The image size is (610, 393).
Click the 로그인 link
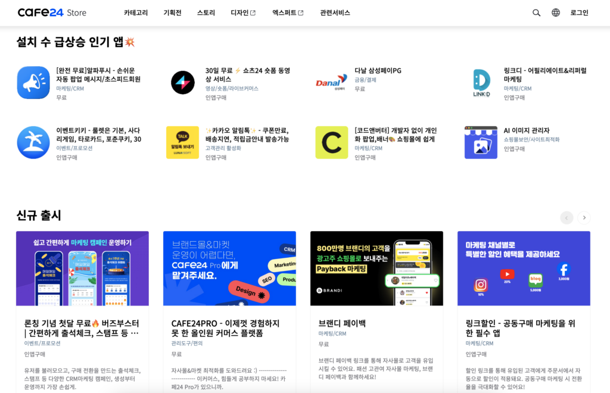(x=579, y=13)
